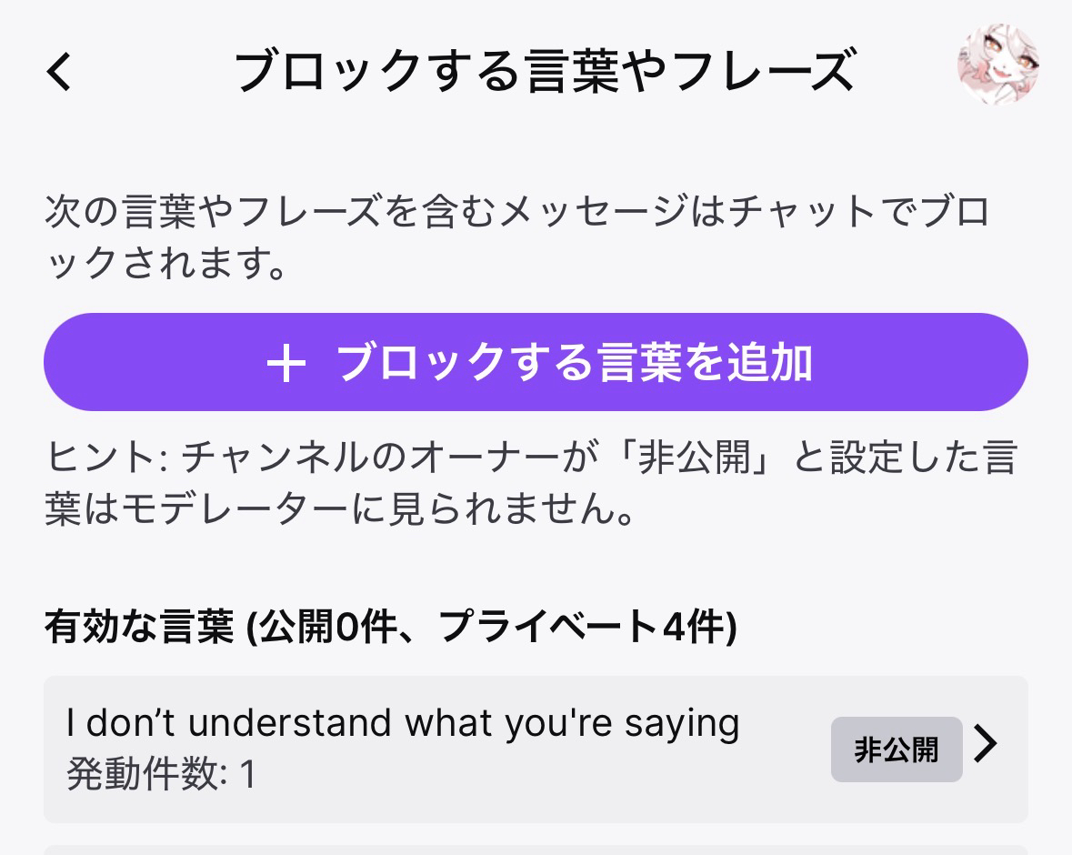Click the ブロックする言葉やフレーズ page title
1072x855 pixels.
pyautogui.click(x=545, y=72)
